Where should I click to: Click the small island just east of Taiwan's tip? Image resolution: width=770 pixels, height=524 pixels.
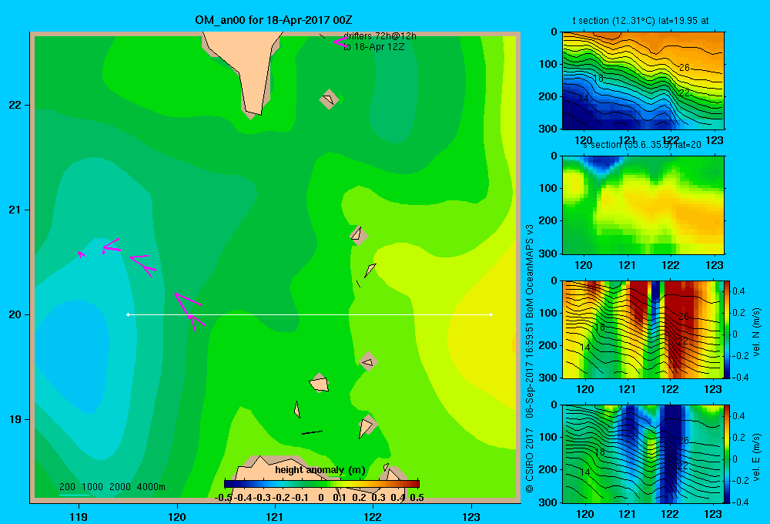[x=329, y=99]
